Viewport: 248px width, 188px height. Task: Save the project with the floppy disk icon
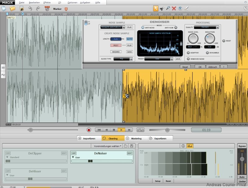tap(21, 8)
